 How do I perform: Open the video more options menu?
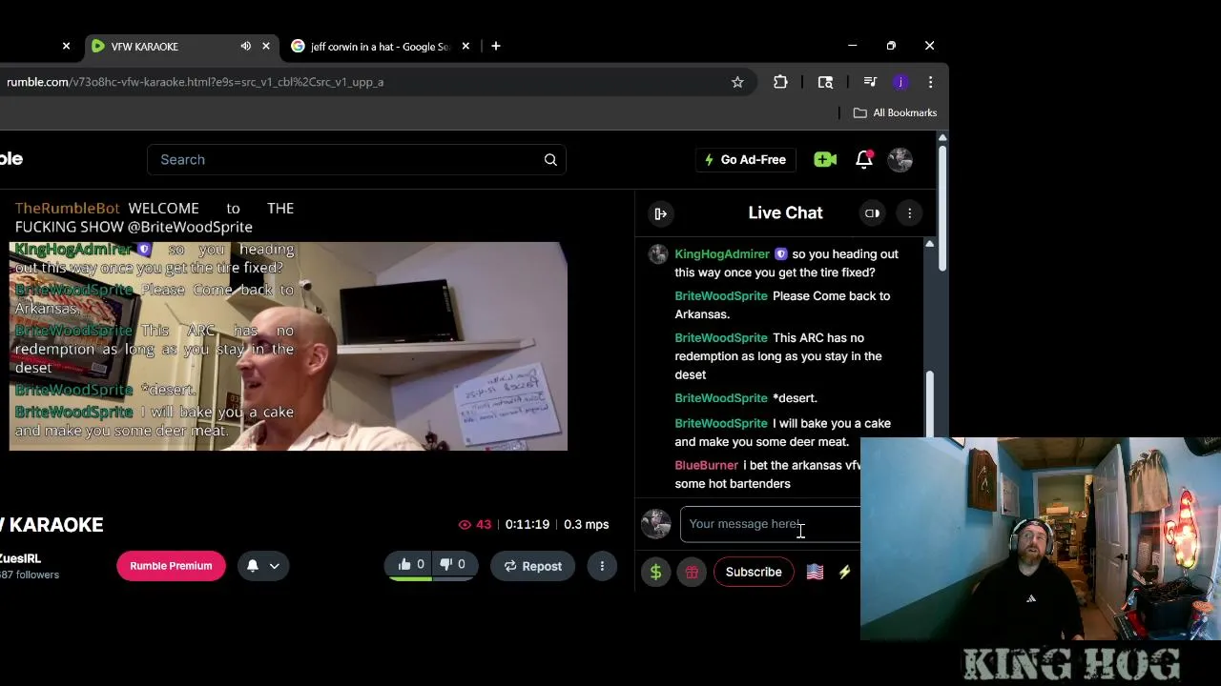coord(602,566)
